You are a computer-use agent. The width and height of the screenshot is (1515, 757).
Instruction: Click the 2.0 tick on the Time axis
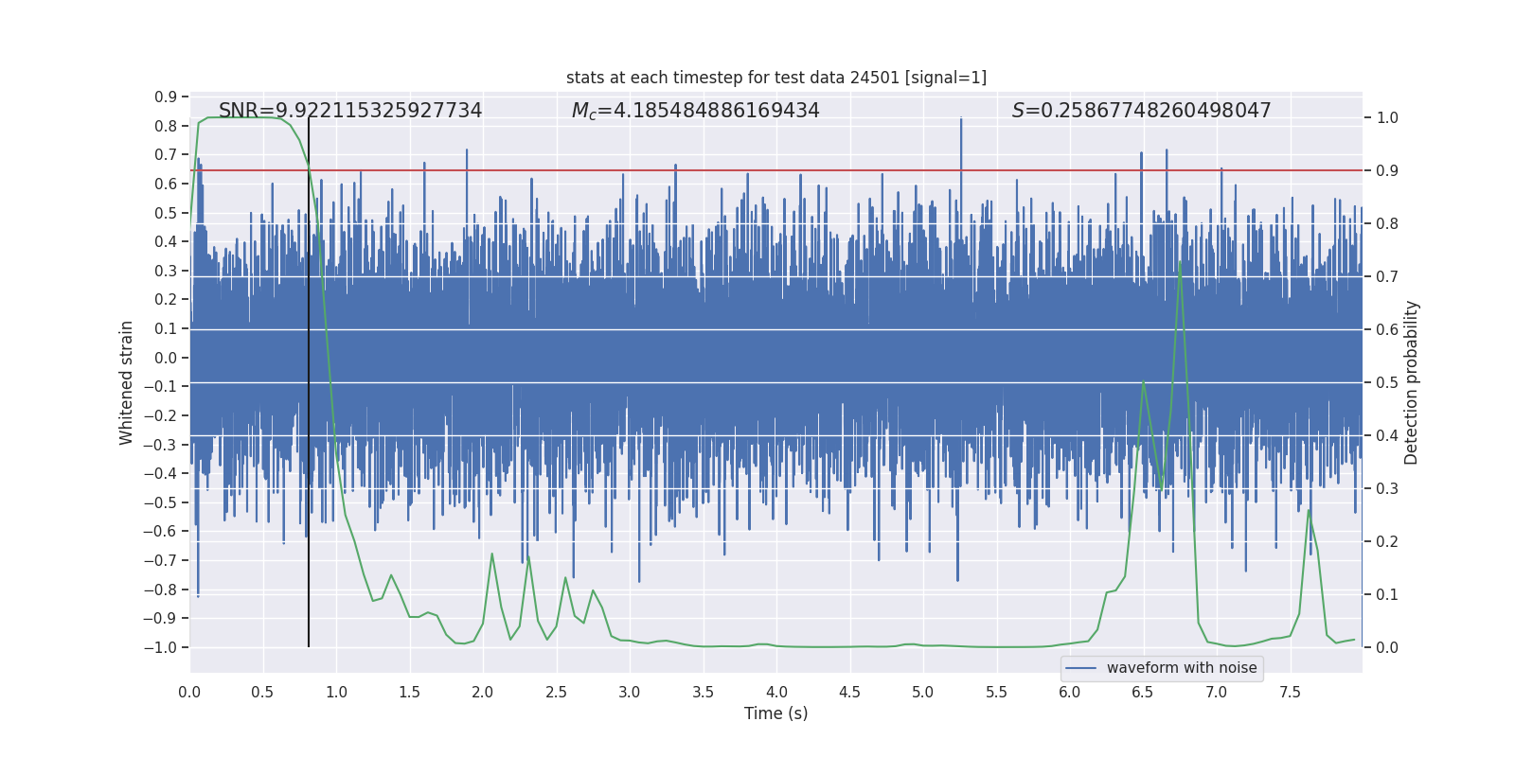pos(483,692)
